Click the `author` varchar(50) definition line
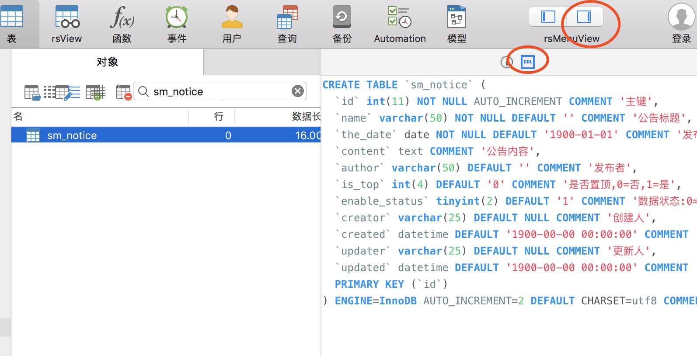The width and height of the screenshot is (697, 356). 486,168
